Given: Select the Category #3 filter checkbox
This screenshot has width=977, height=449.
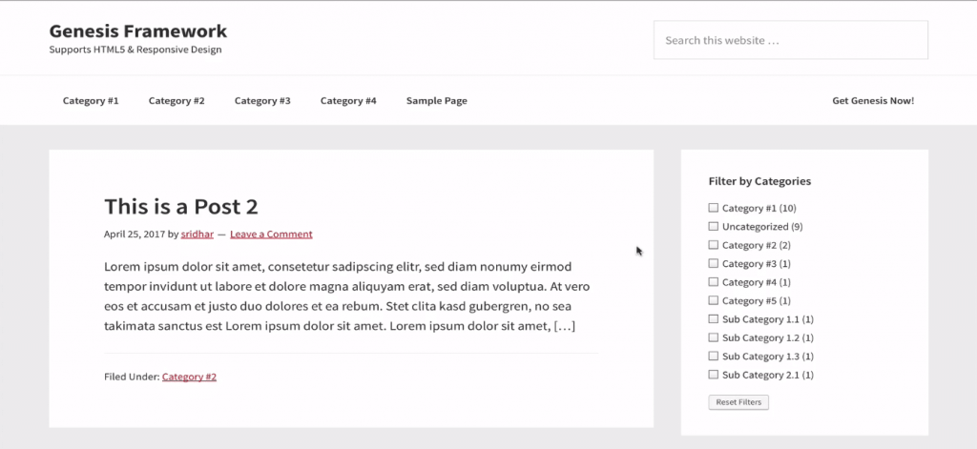Looking at the screenshot, I should coord(713,264).
